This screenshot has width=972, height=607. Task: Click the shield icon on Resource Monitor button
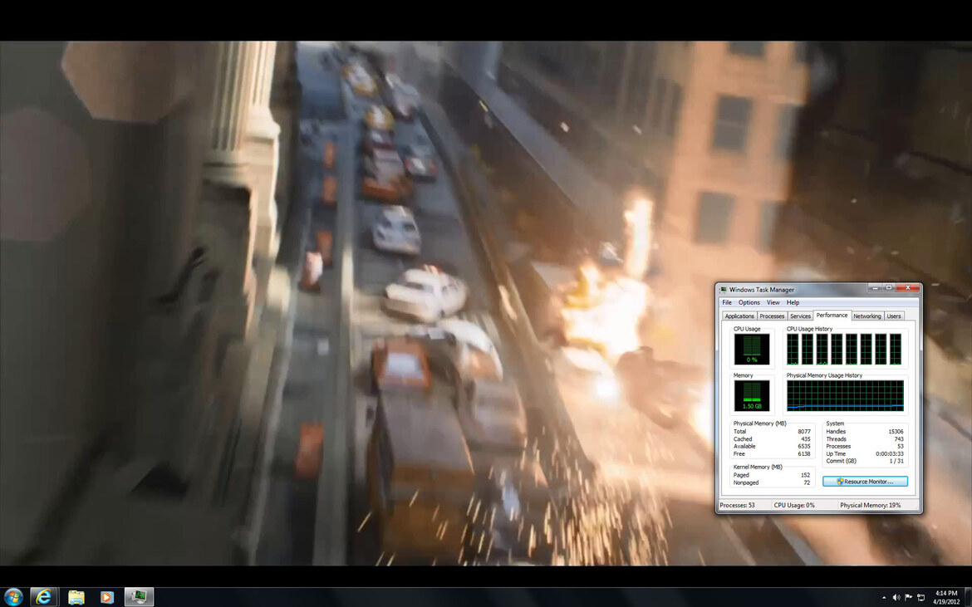[x=840, y=482]
